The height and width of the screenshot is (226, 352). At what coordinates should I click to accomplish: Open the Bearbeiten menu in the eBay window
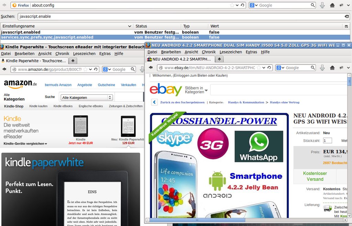[171, 52]
